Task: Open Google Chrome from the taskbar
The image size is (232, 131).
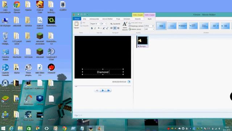Action: click(x=64, y=128)
